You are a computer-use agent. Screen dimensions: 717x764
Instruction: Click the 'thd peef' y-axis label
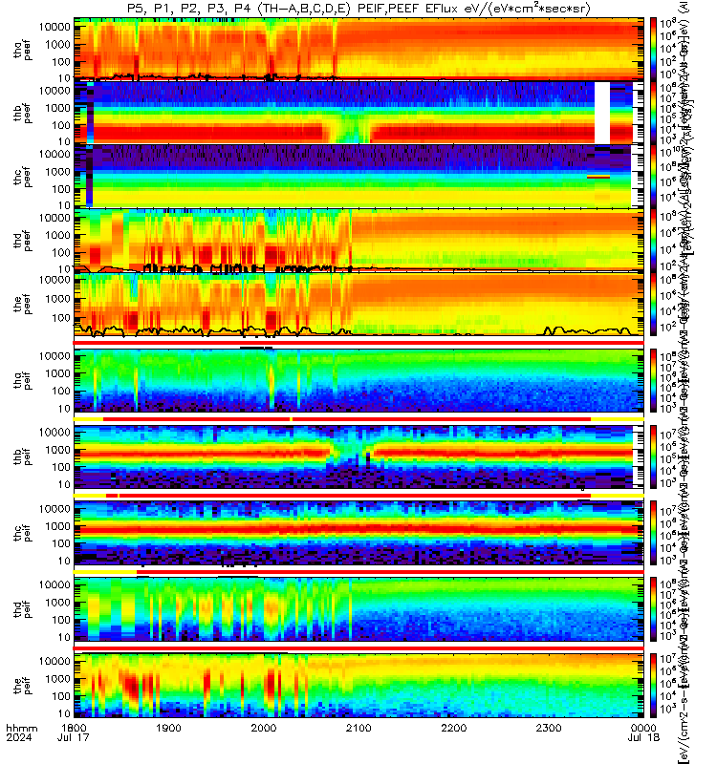22,241
